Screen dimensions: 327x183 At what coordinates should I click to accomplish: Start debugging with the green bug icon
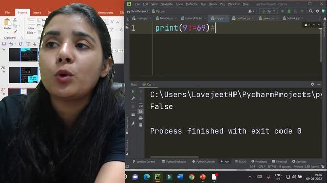pos(289,11)
